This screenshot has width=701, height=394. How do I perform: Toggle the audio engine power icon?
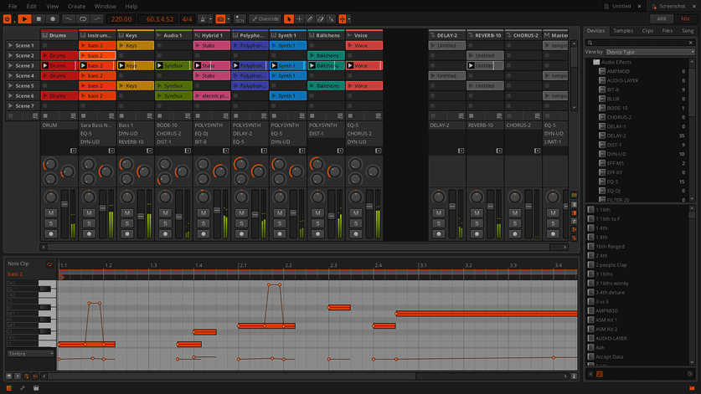(8, 18)
